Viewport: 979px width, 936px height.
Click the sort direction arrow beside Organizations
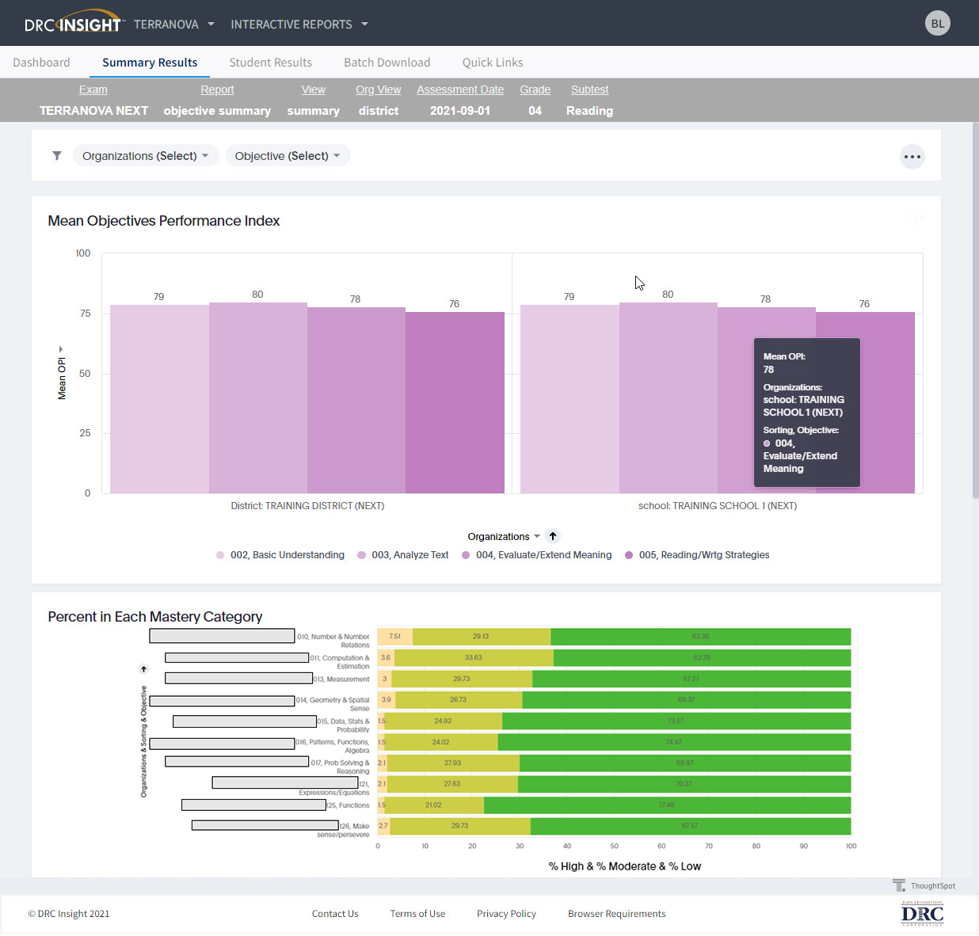[x=552, y=535]
